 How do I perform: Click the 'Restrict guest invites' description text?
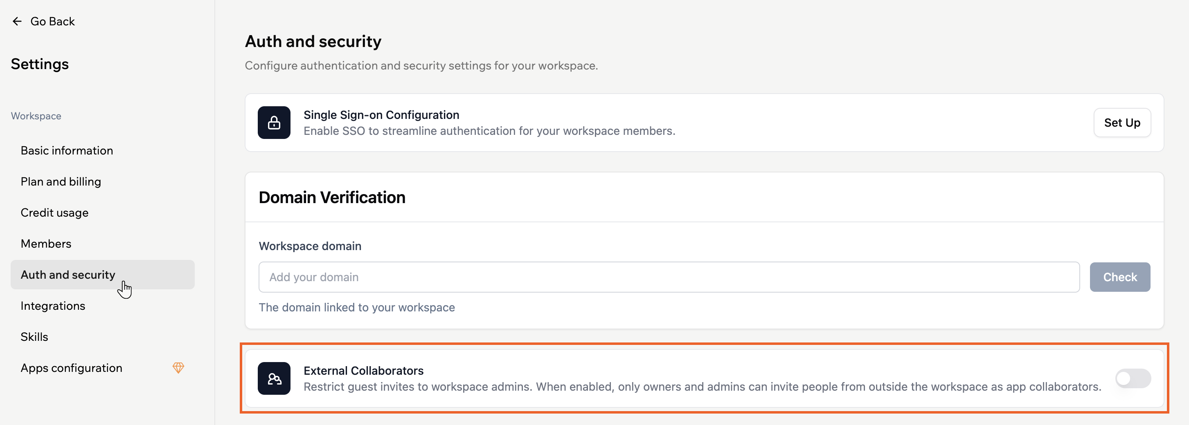click(x=702, y=387)
